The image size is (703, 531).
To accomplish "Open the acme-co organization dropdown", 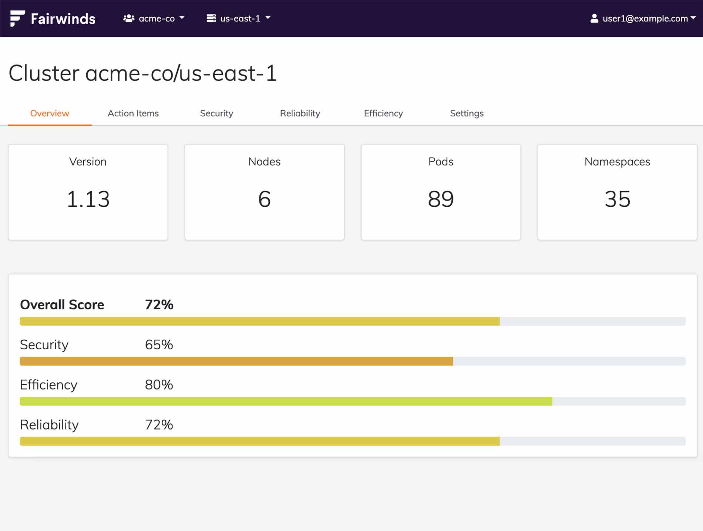I will point(154,19).
